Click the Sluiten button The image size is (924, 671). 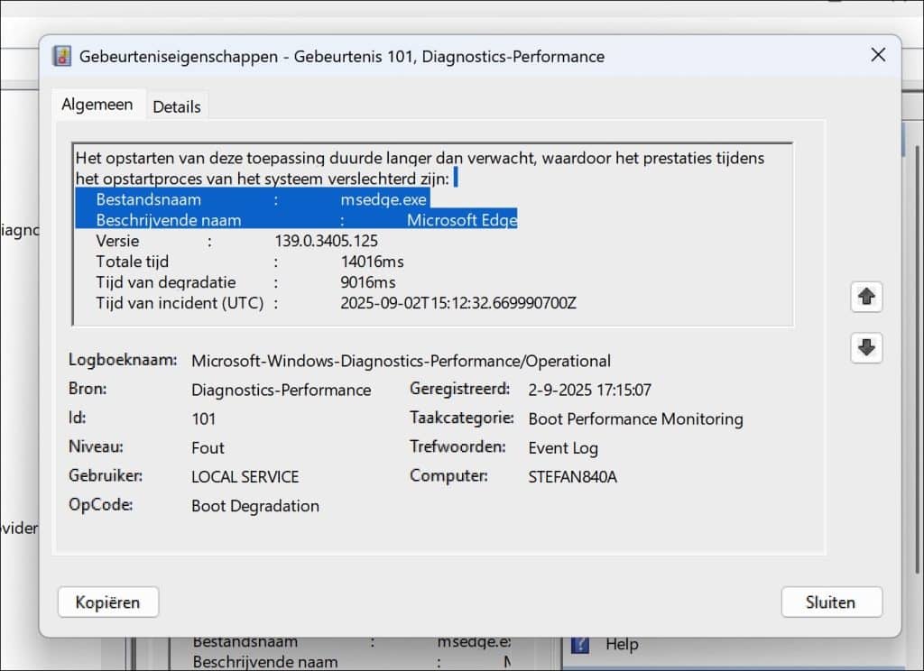[831, 602]
